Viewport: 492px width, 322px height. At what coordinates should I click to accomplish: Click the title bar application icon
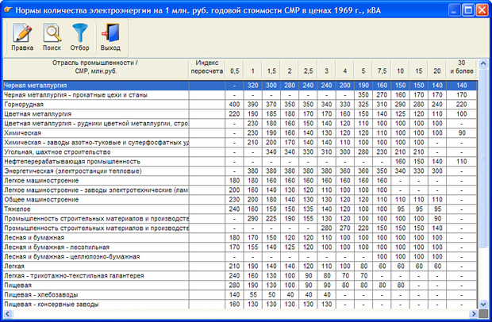(x=8, y=10)
